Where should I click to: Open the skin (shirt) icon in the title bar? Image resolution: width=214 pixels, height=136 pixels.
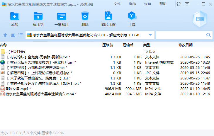point(179,4)
